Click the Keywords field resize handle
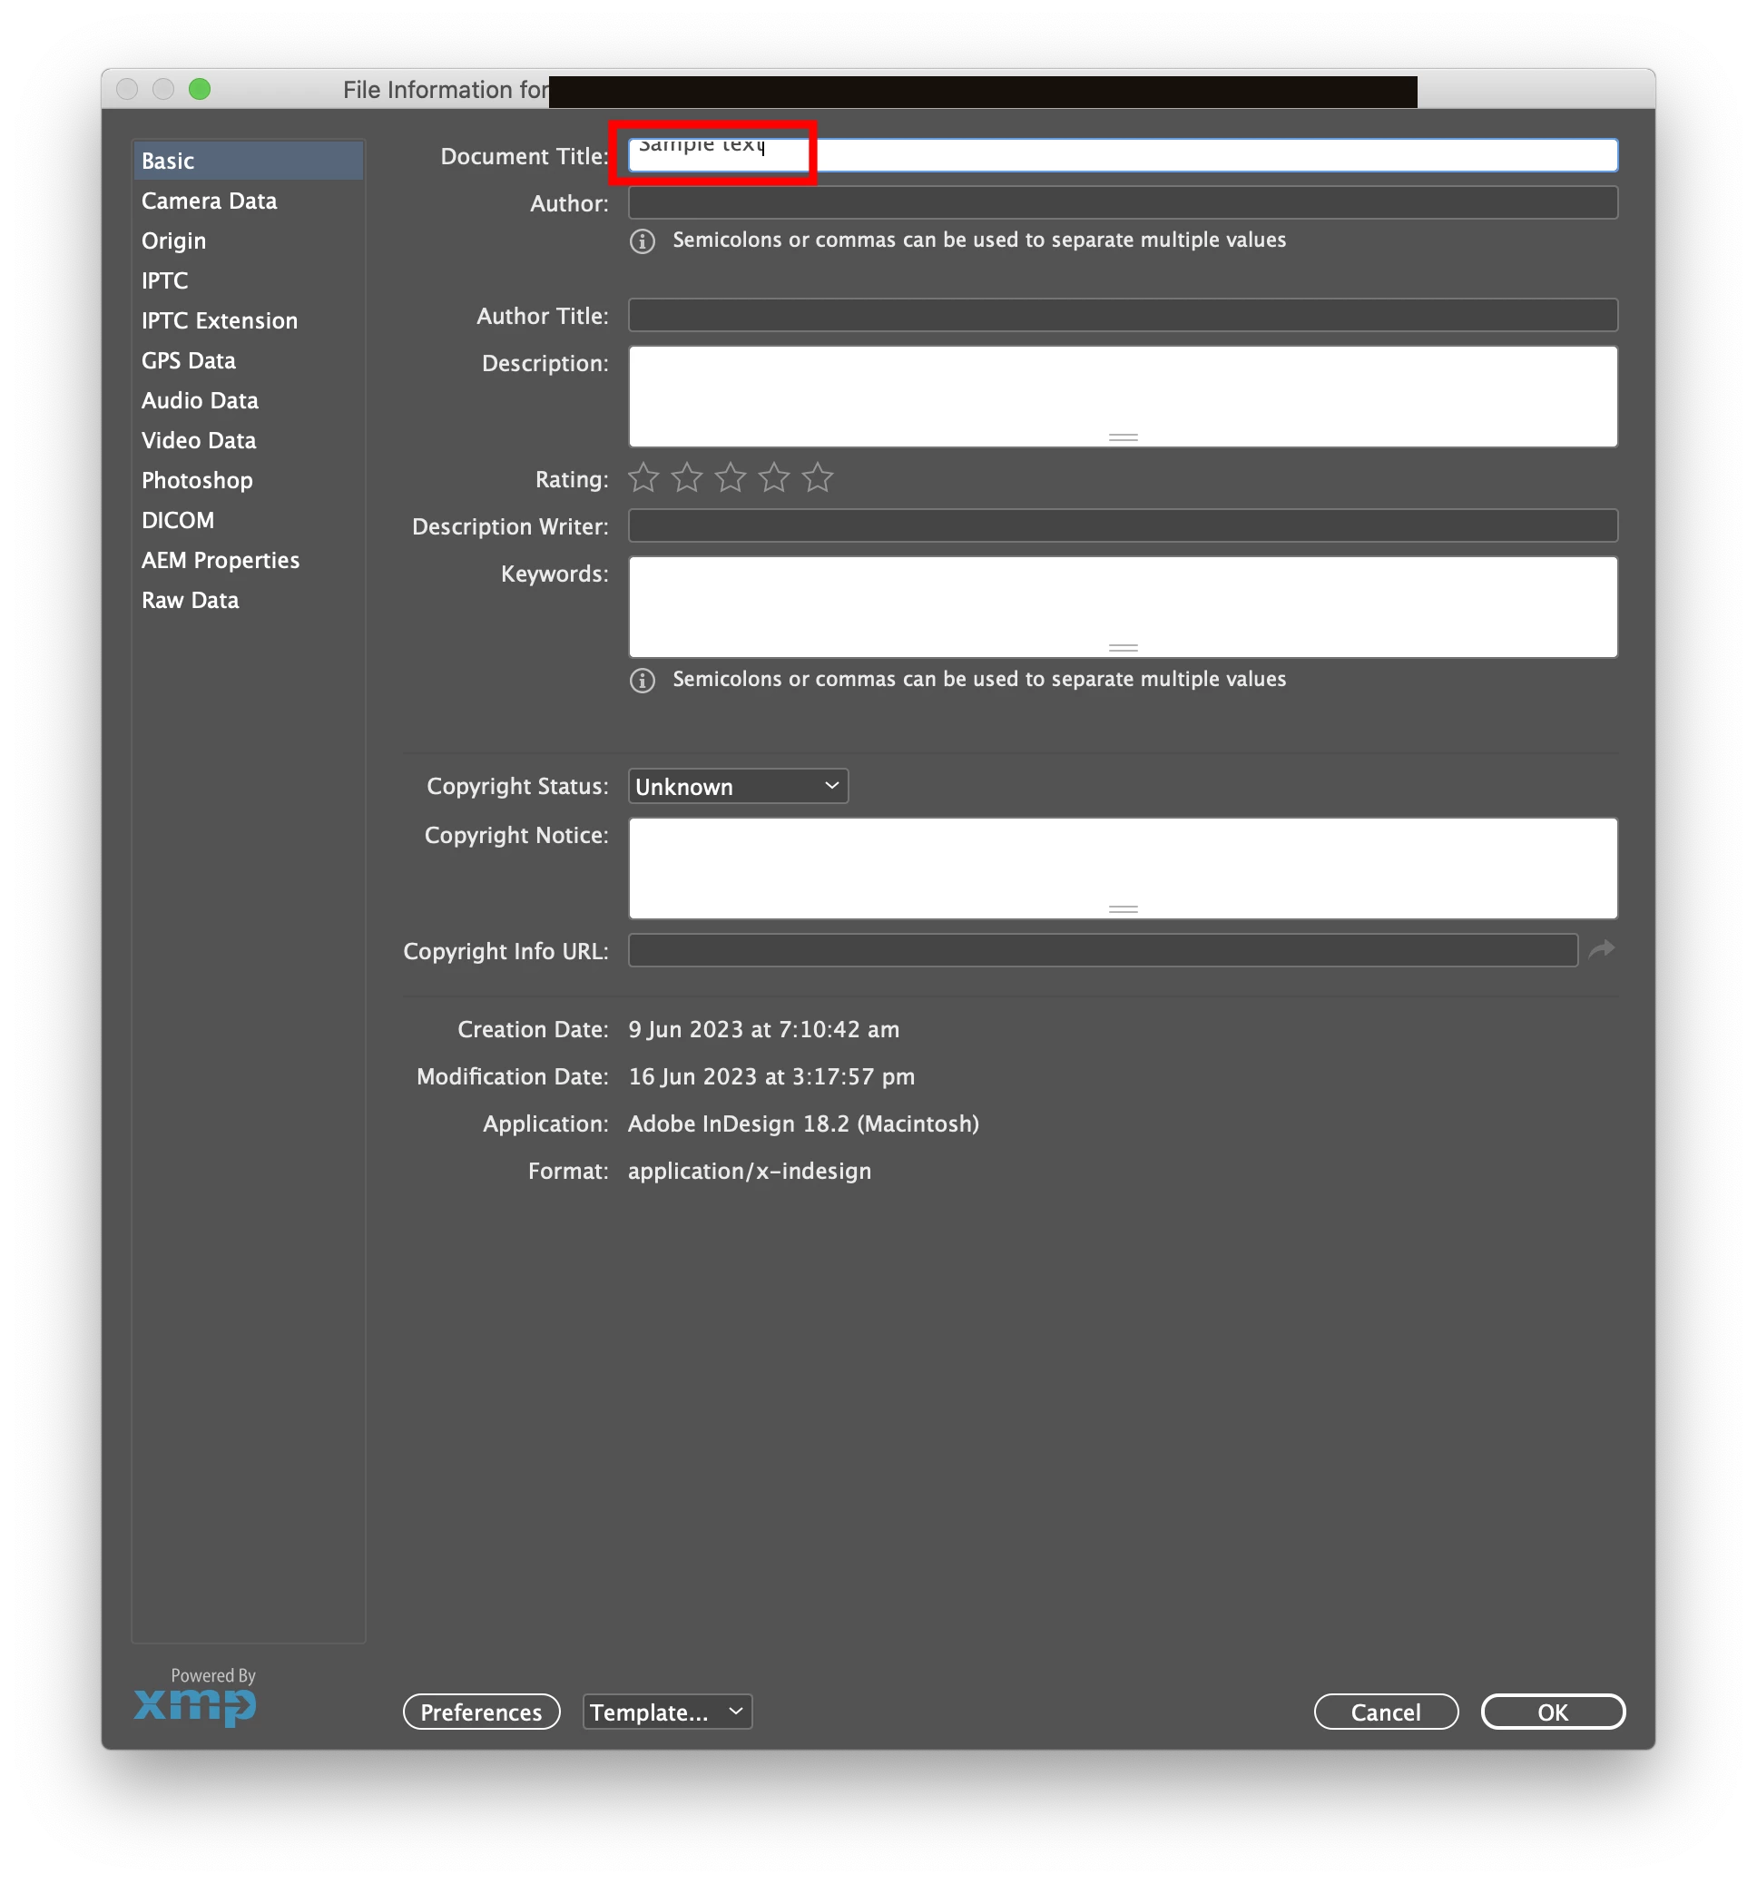This screenshot has width=1757, height=1884. (x=1123, y=648)
